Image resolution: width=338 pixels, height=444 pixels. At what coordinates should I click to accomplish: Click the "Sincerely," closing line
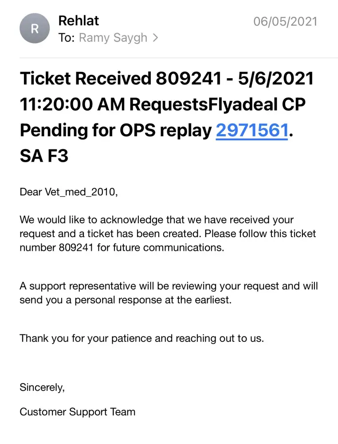(42, 387)
